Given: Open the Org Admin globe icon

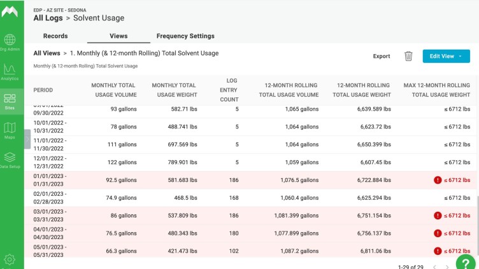Looking at the screenshot, I should coord(10,39).
